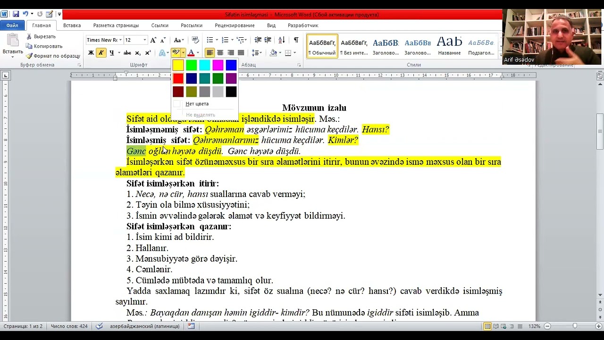The width and height of the screenshot is (604, 340).
Task: Switch to Вставка tab
Action: click(72, 25)
